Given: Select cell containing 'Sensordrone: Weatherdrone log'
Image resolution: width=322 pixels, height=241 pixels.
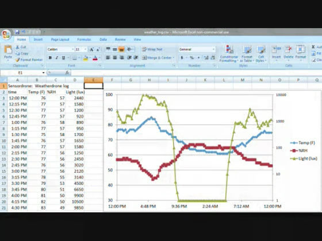Looking at the screenshot, I should pyautogui.click(x=17, y=86).
